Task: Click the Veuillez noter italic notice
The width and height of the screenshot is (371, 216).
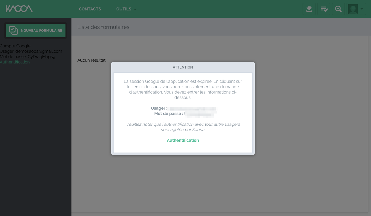Action: pos(183,127)
